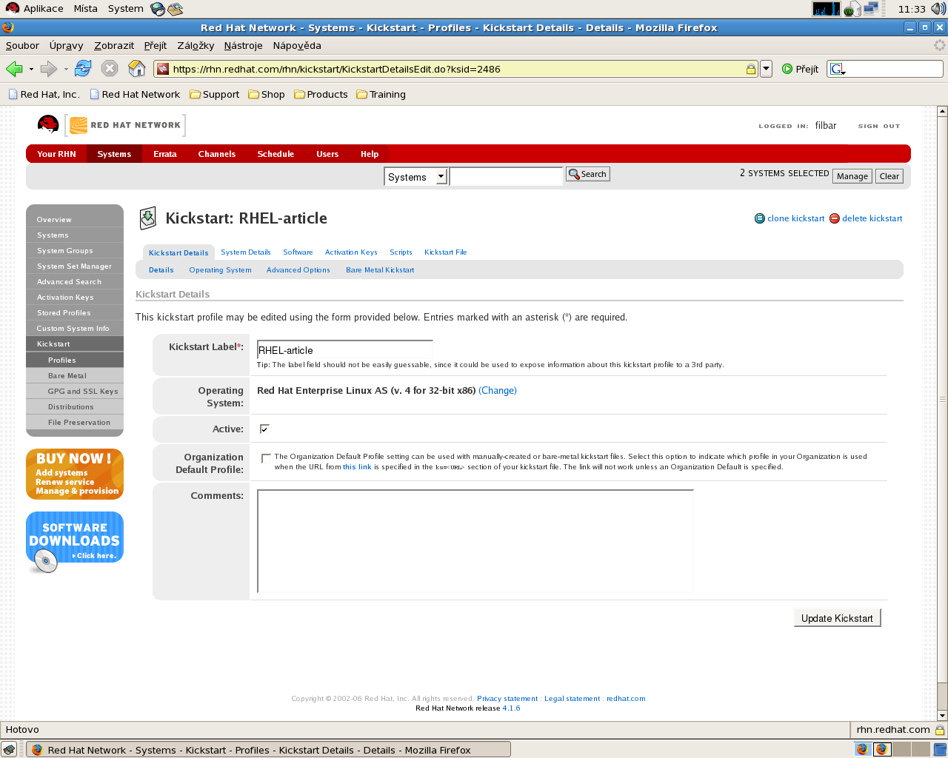Click inside the Comments text area
Screen dimensions: 948x758
(475, 541)
